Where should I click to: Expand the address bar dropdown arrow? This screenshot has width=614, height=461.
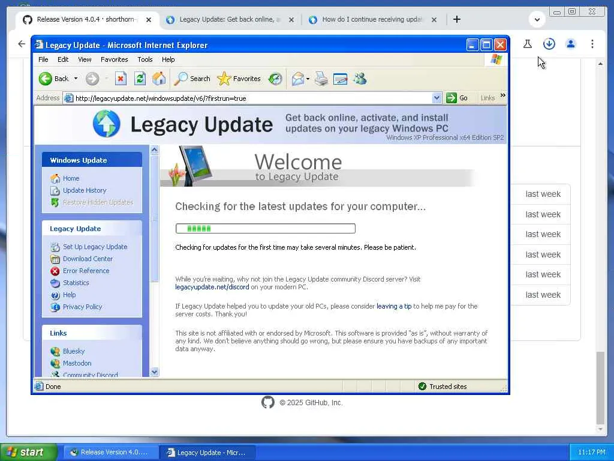[437, 98]
